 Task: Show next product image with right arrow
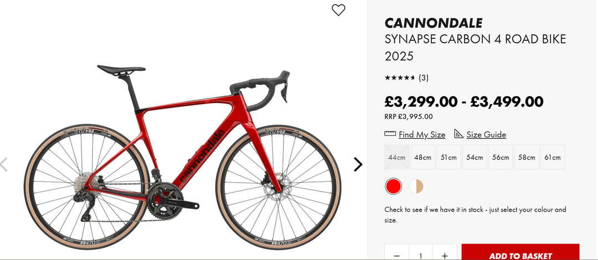click(x=358, y=164)
